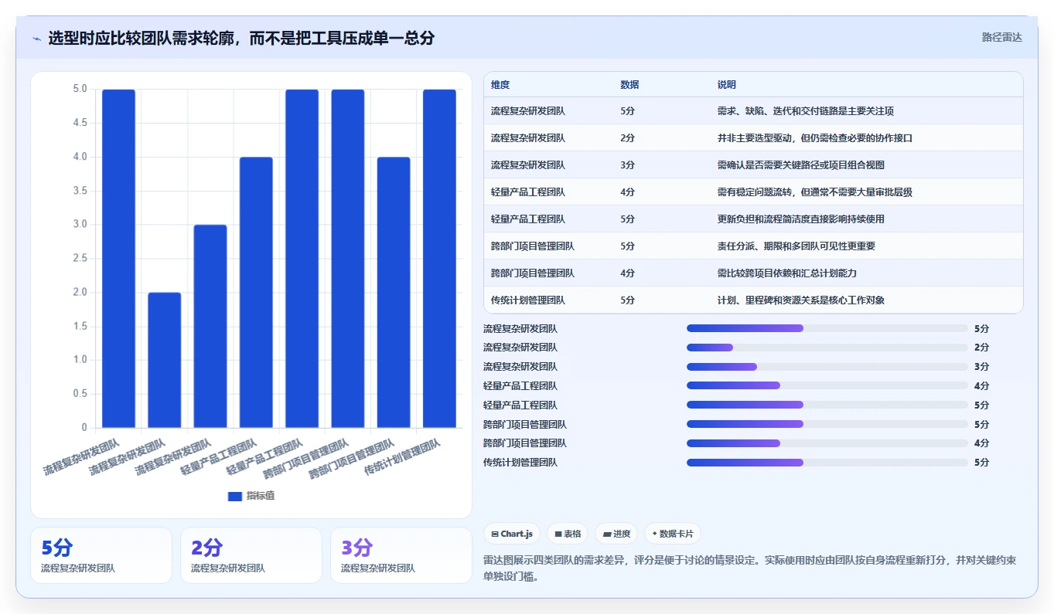The width and height of the screenshot is (1054, 614).
Task: Select row 需比较跨项目依赖和汇总计划能力
Action: pyautogui.click(x=753, y=273)
